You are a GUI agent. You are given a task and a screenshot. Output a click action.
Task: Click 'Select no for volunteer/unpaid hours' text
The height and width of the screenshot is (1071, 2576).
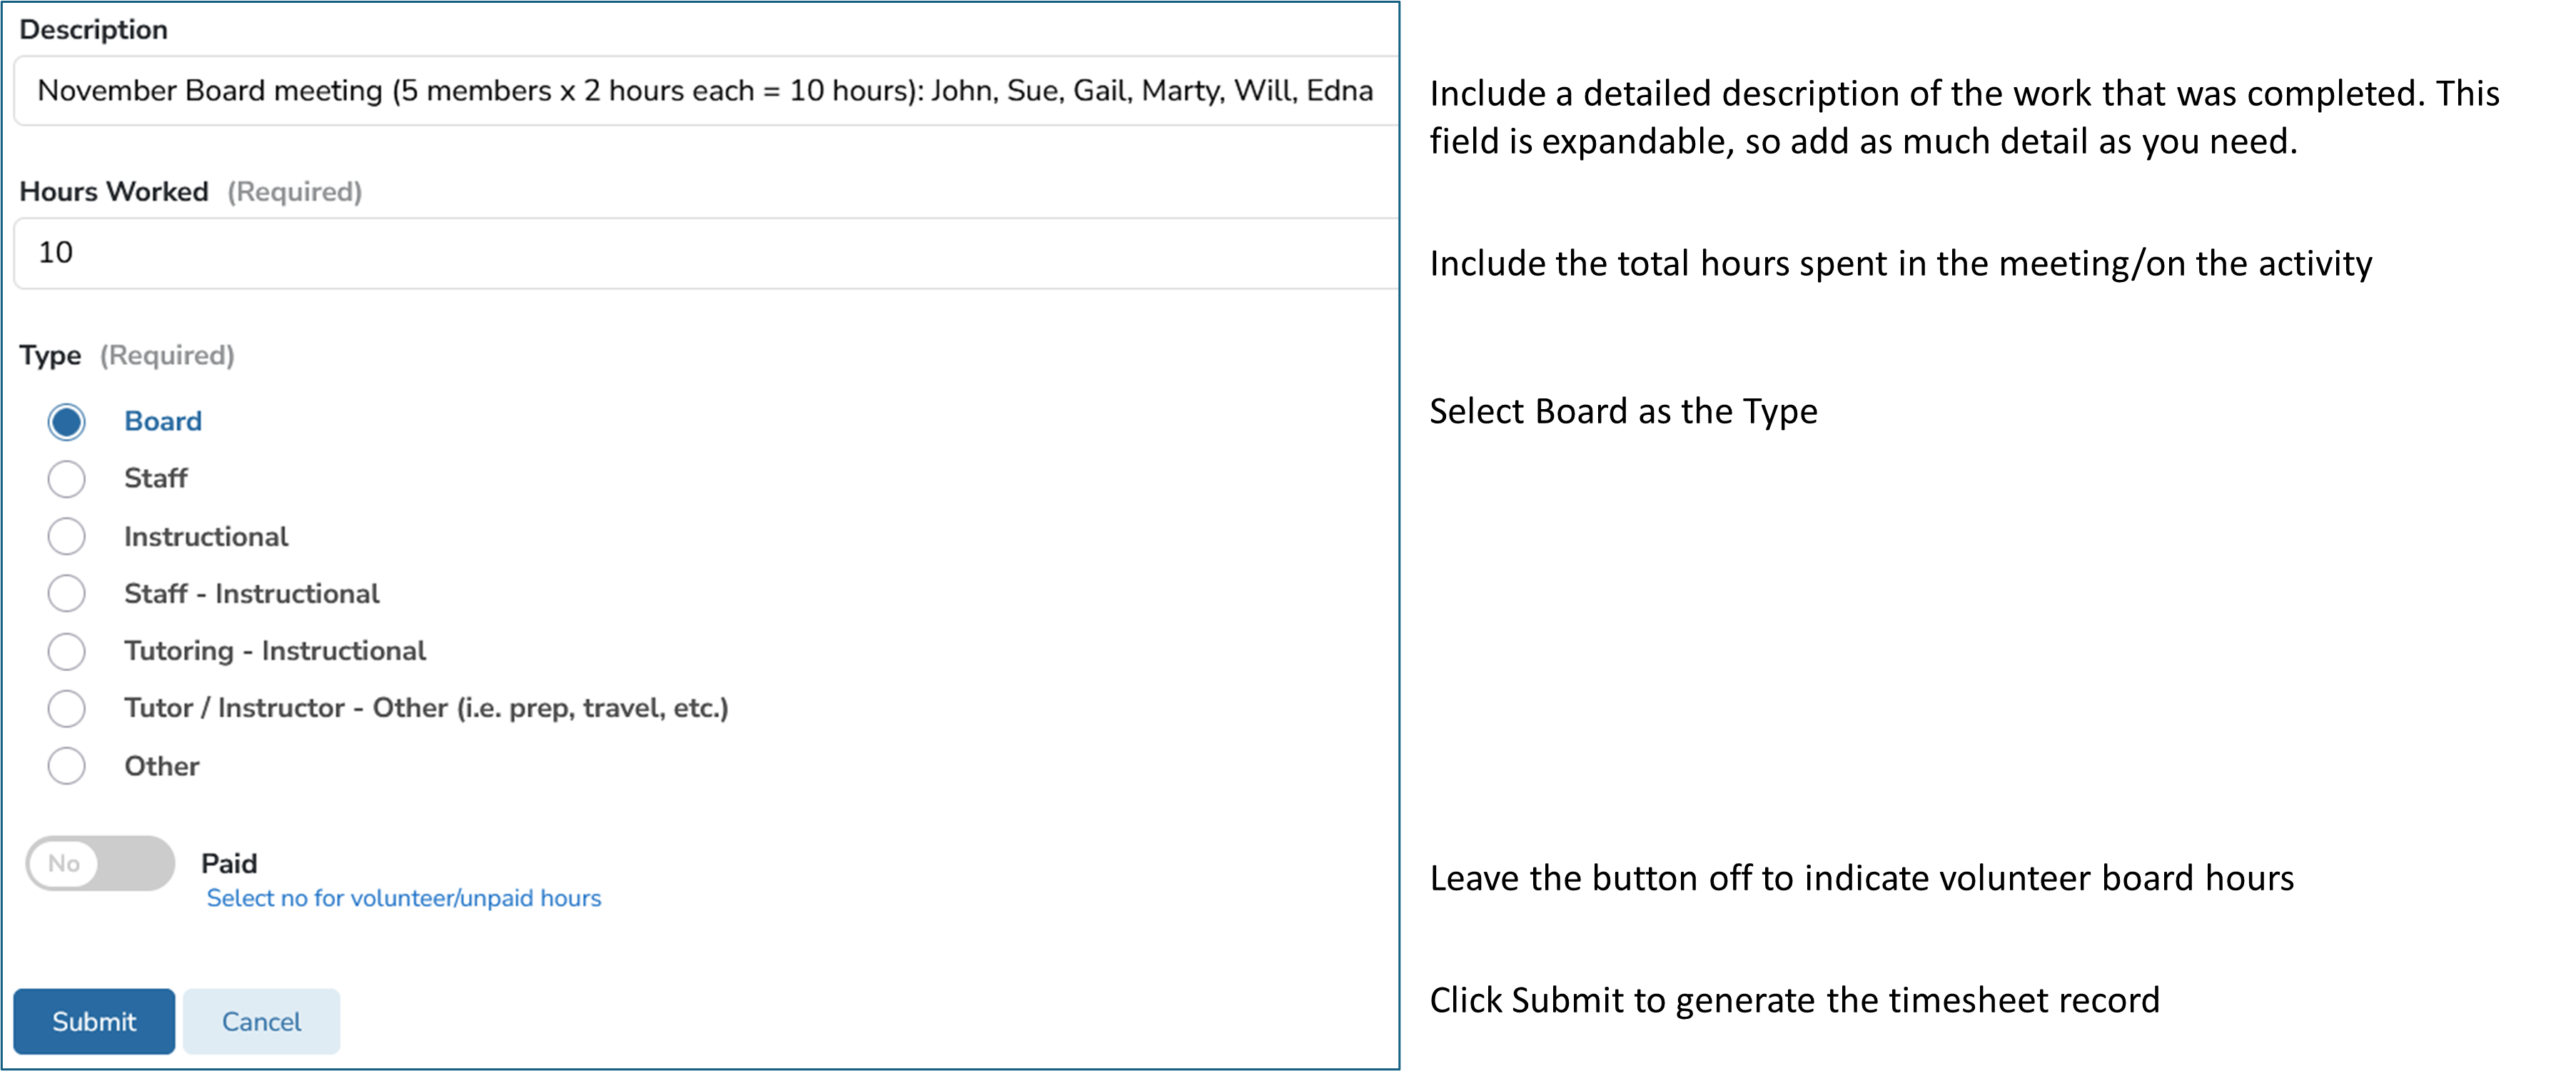click(404, 898)
